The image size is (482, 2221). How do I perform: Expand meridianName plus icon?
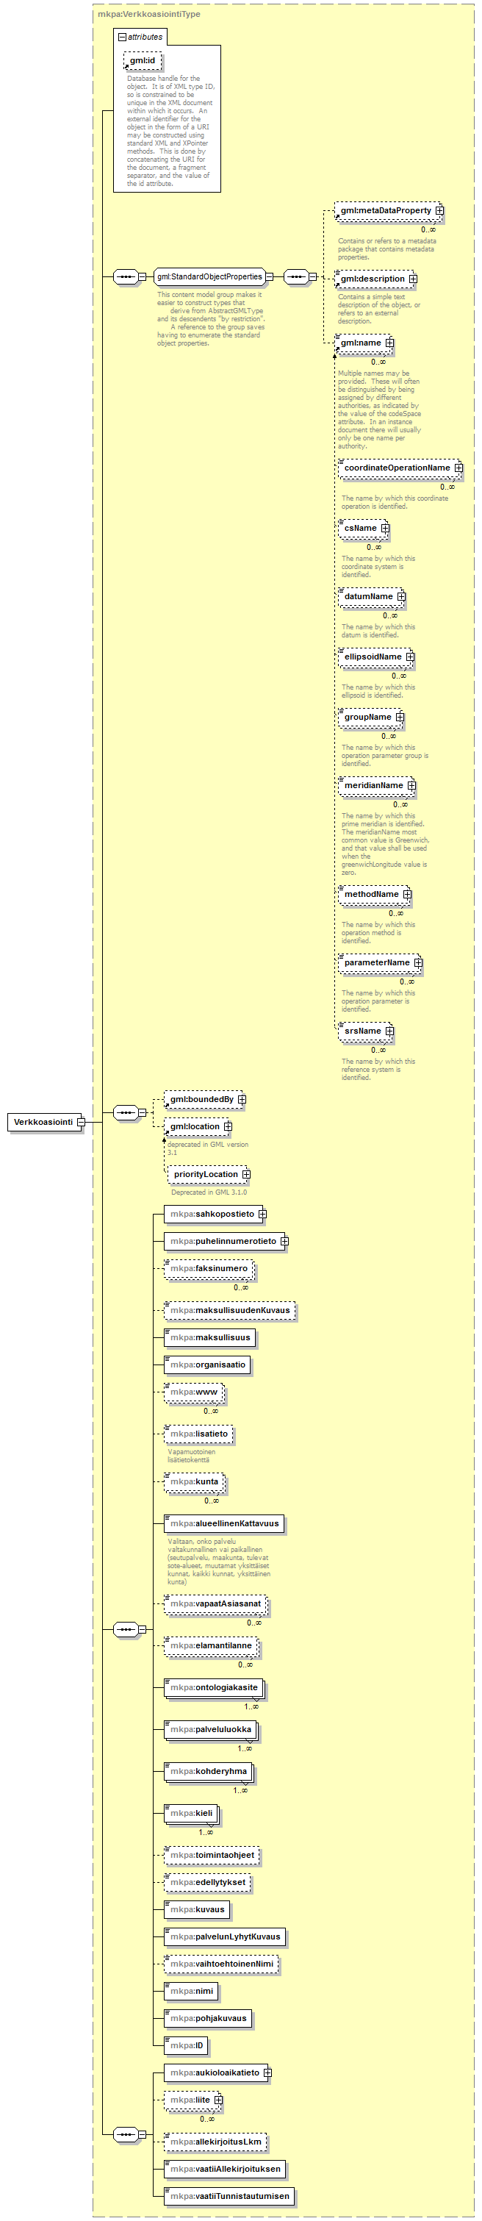(x=412, y=785)
